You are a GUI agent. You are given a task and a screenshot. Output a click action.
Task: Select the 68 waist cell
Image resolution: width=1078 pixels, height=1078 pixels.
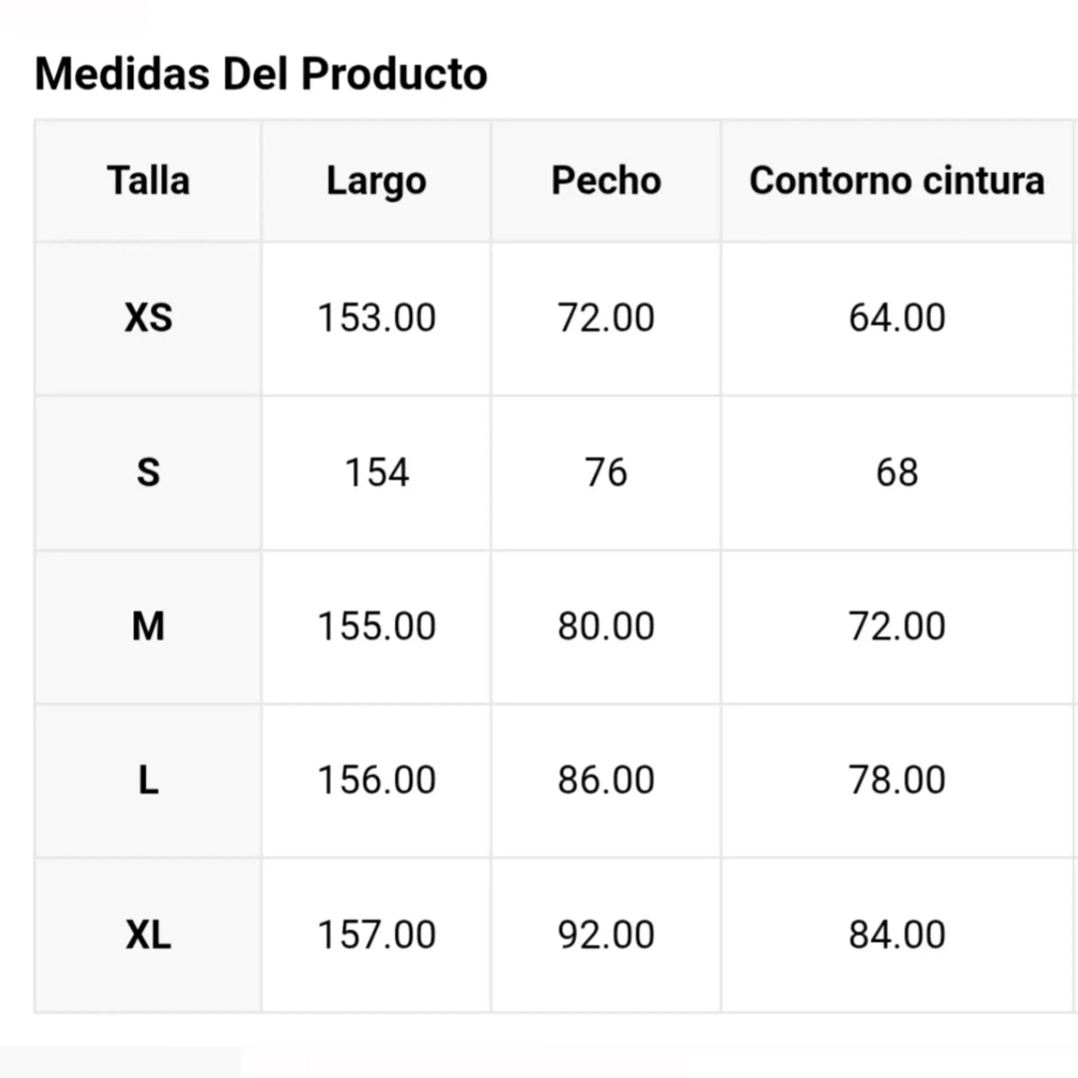click(897, 472)
